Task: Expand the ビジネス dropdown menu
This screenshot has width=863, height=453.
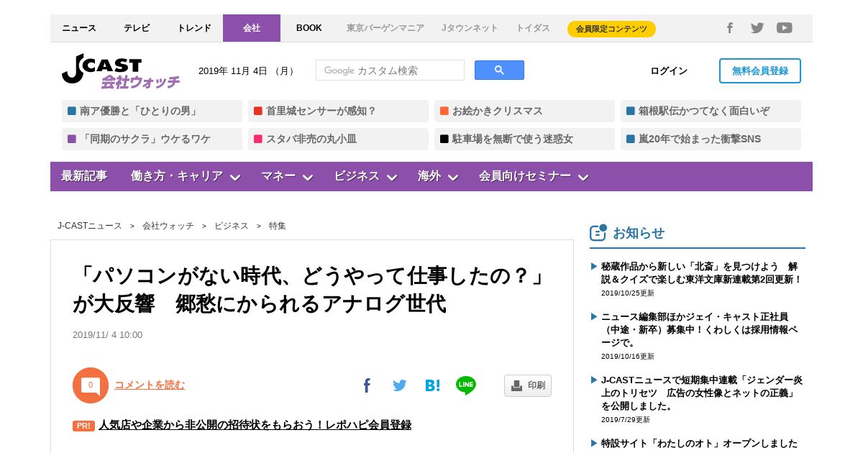Action: click(x=365, y=176)
